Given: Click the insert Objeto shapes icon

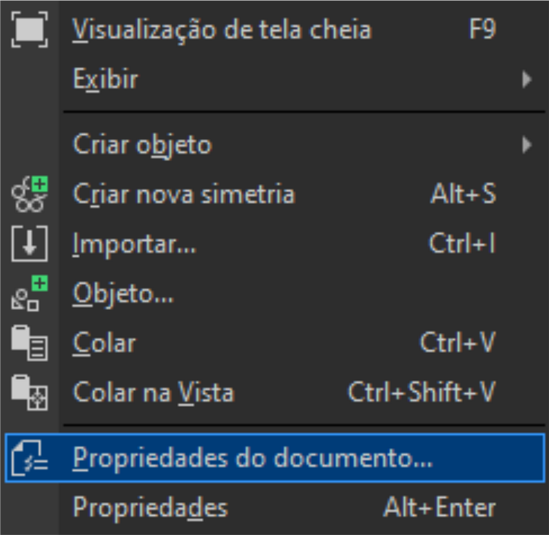Looking at the screenshot, I should pyautogui.click(x=30, y=294).
